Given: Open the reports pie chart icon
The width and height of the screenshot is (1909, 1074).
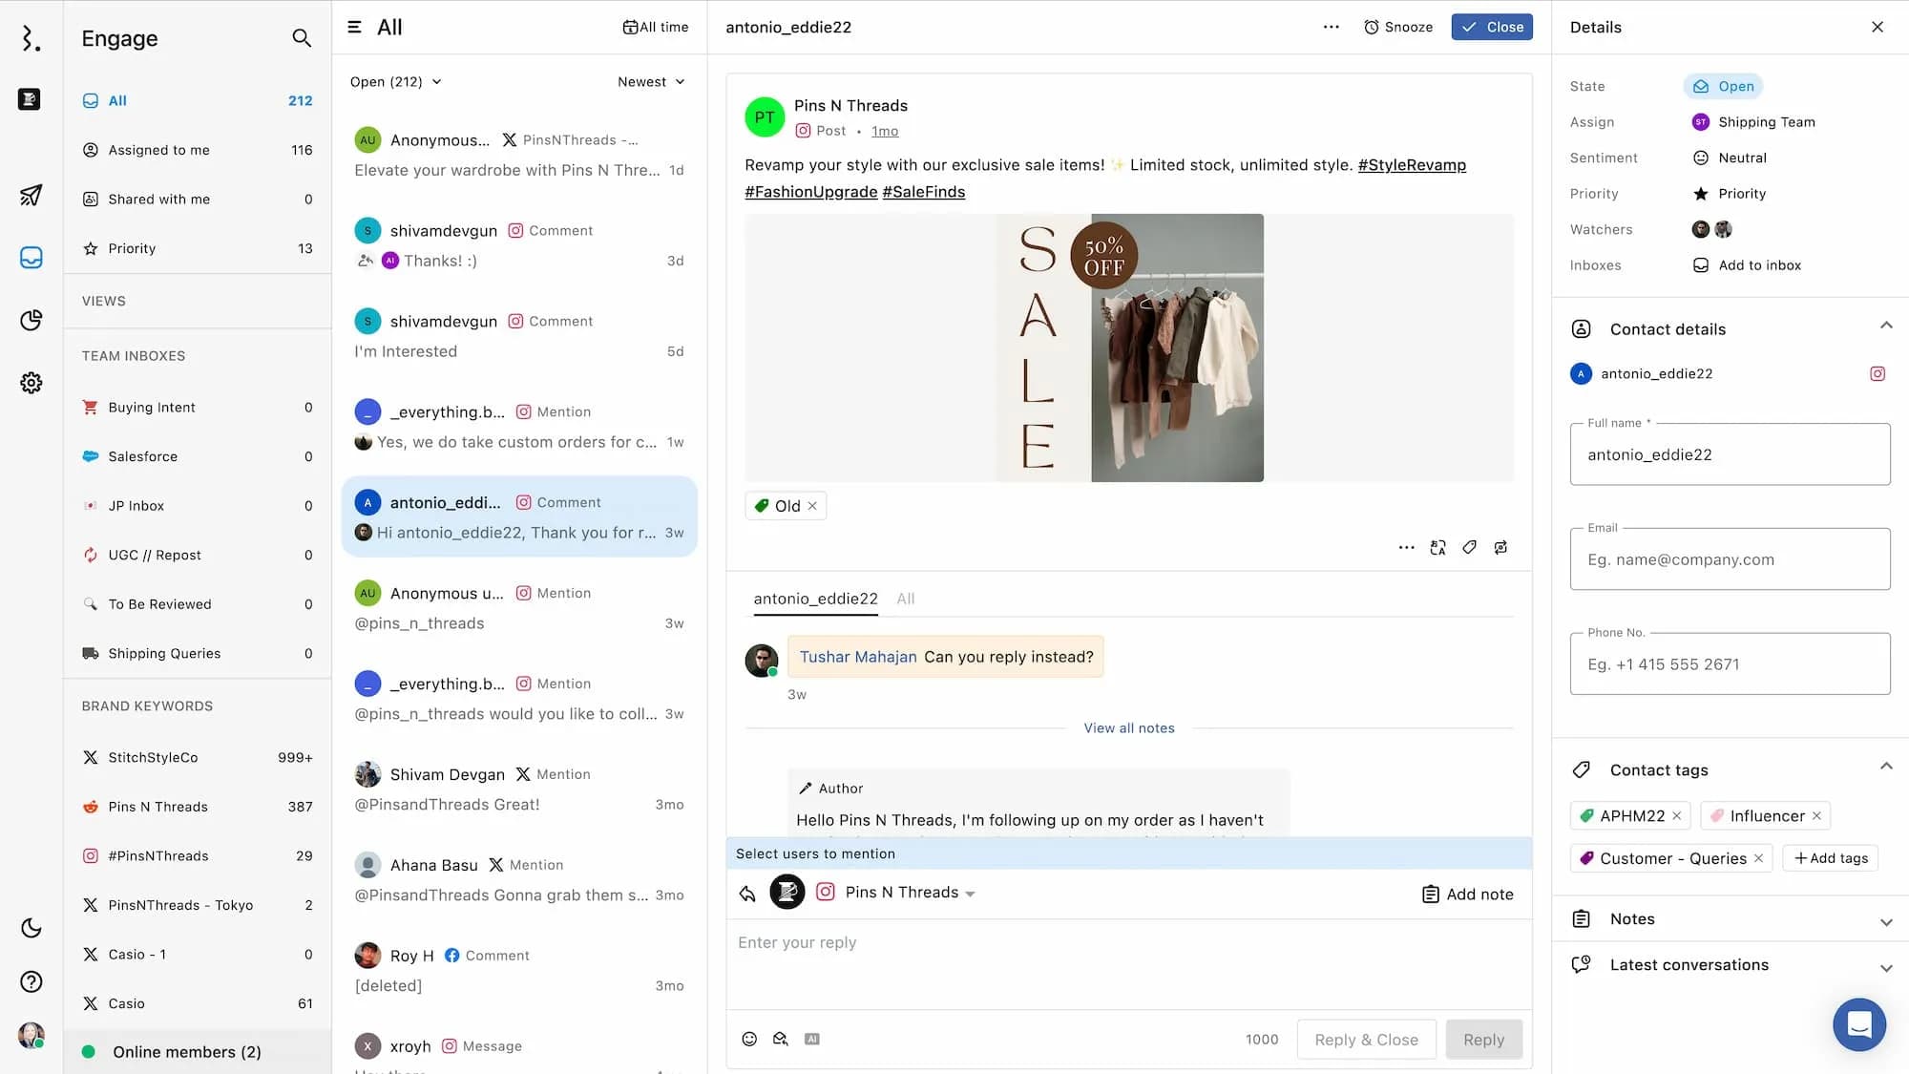Looking at the screenshot, I should (31, 320).
